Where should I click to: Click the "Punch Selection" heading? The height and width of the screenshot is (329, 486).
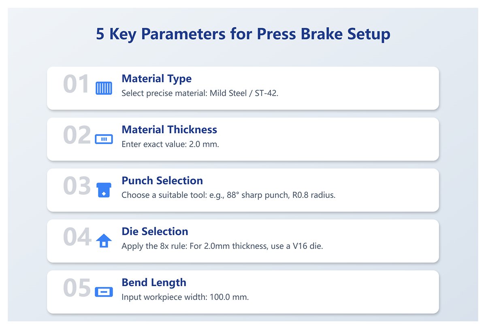coord(162,180)
